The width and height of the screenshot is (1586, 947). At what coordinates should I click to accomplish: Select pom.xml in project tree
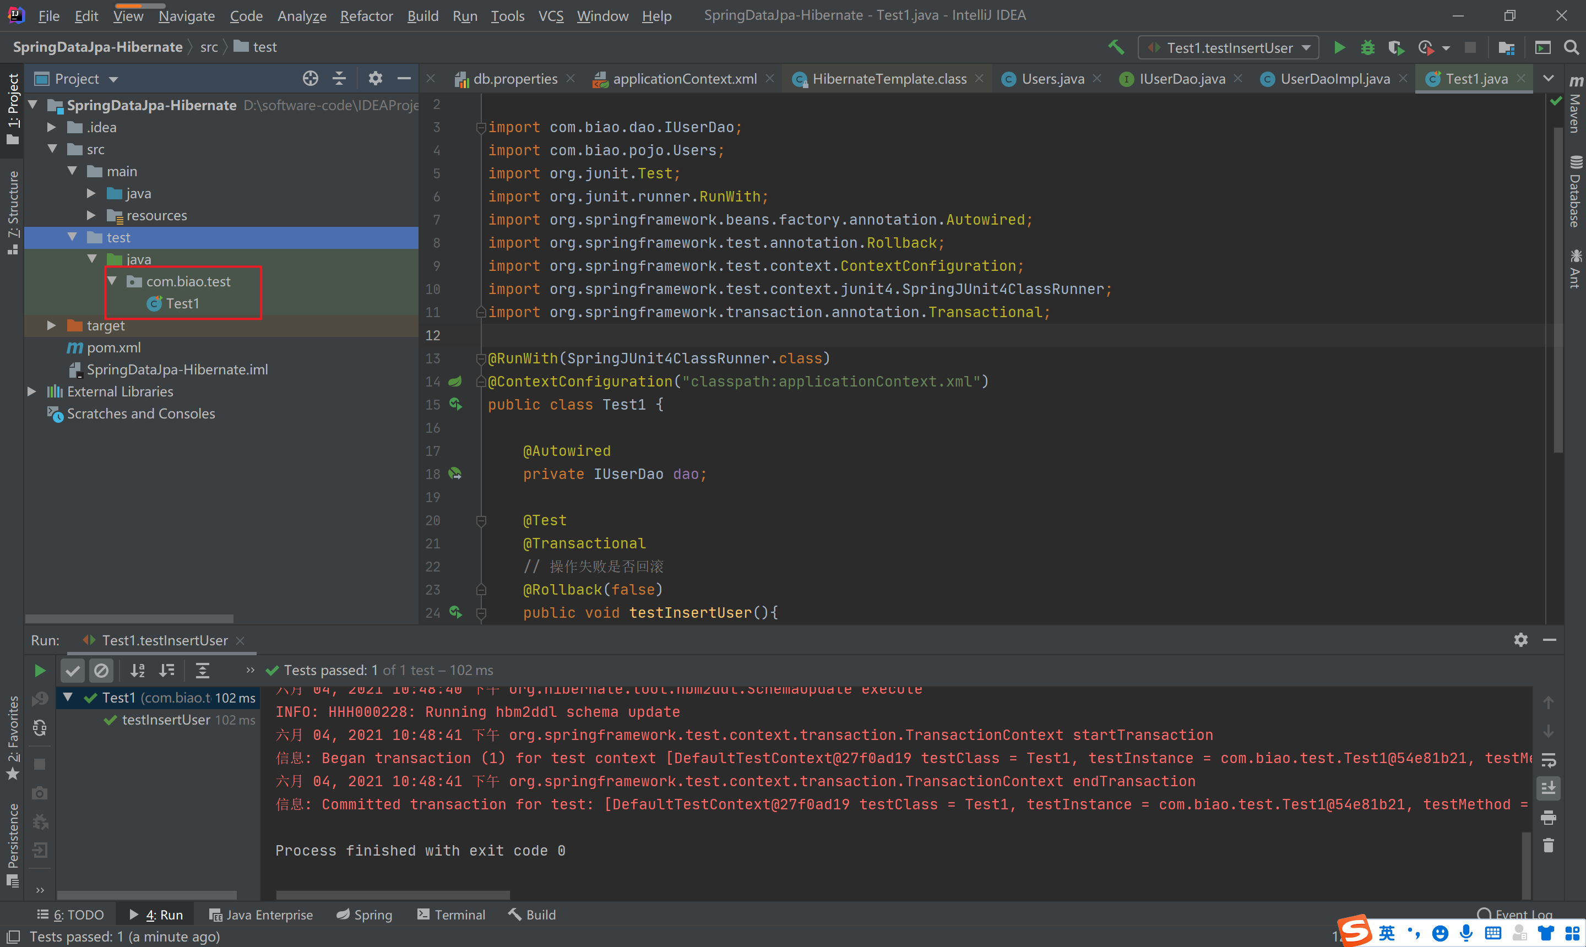(x=113, y=347)
